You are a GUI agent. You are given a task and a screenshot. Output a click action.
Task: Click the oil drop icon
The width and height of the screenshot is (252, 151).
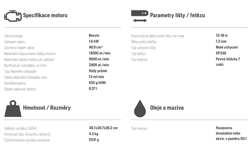140,109
